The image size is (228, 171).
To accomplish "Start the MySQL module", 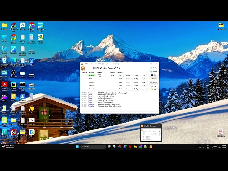I will [120, 79].
